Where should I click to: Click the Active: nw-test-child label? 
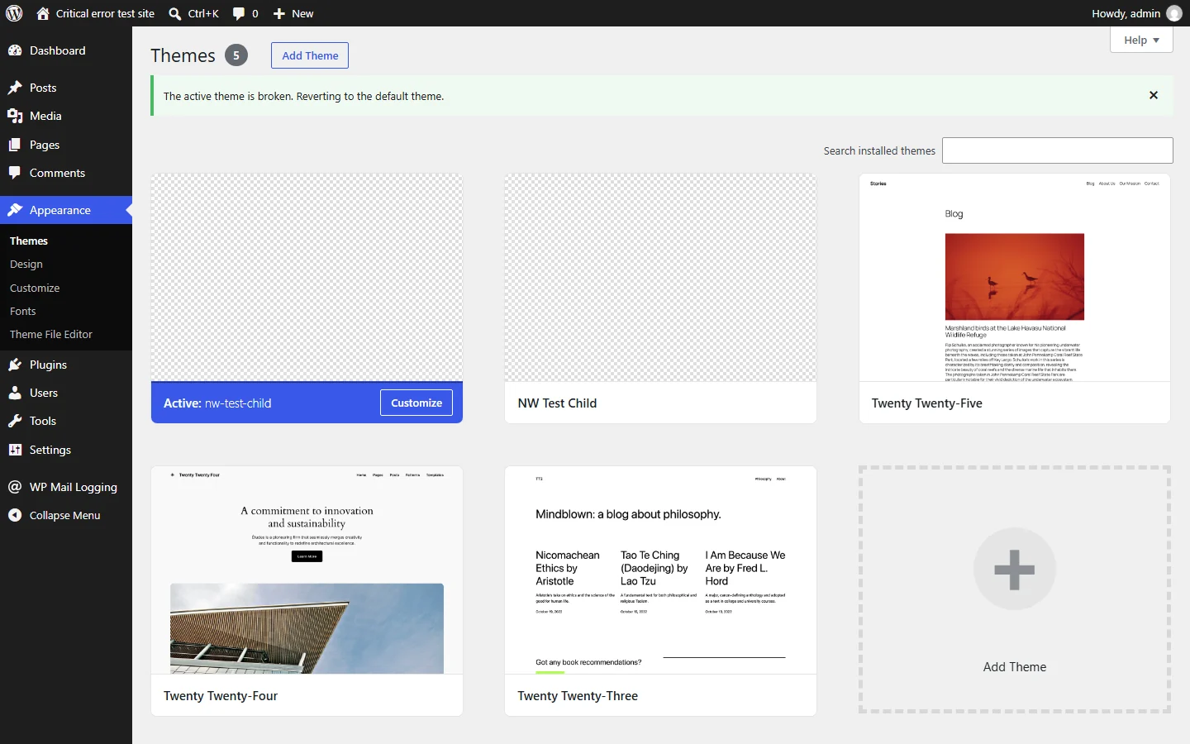pos(217,403)
